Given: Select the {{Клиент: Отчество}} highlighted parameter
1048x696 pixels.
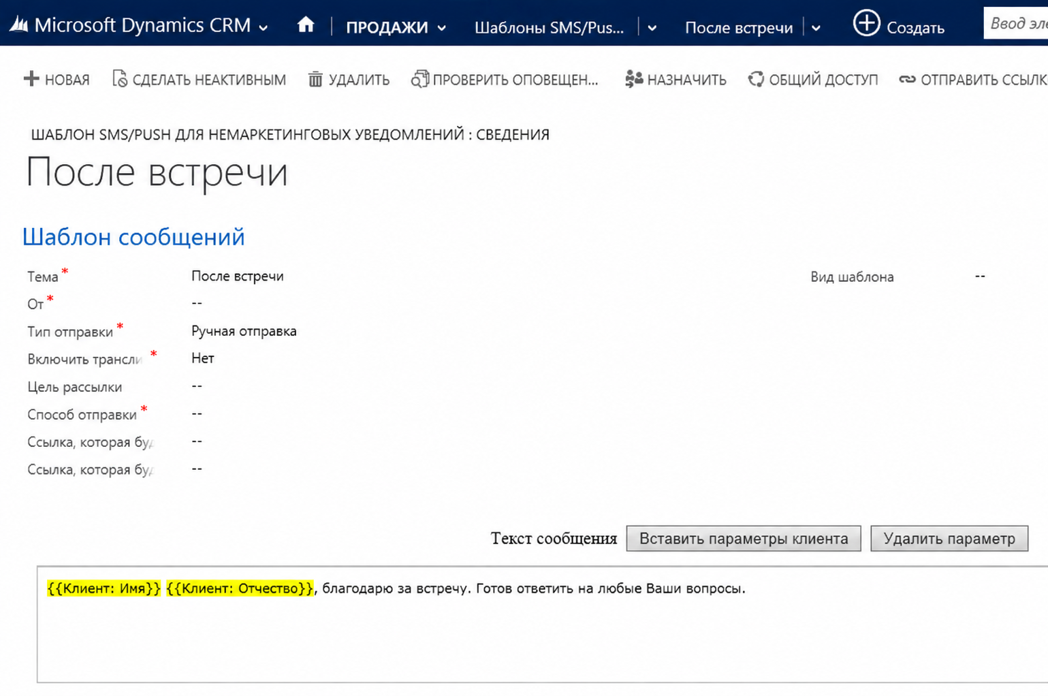Looking at the screenshot, I should 240,588.
